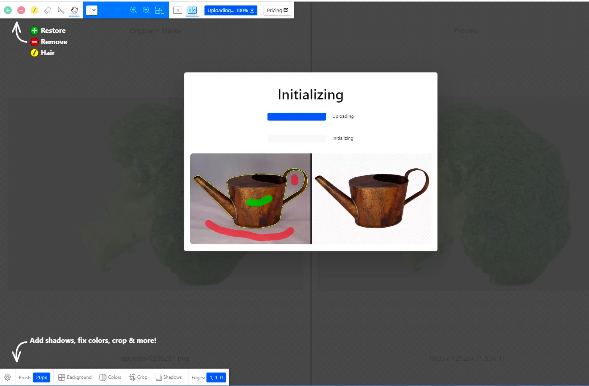Open the Background options
This screenshot has height=386, width=589.
(x=75, y=377)
